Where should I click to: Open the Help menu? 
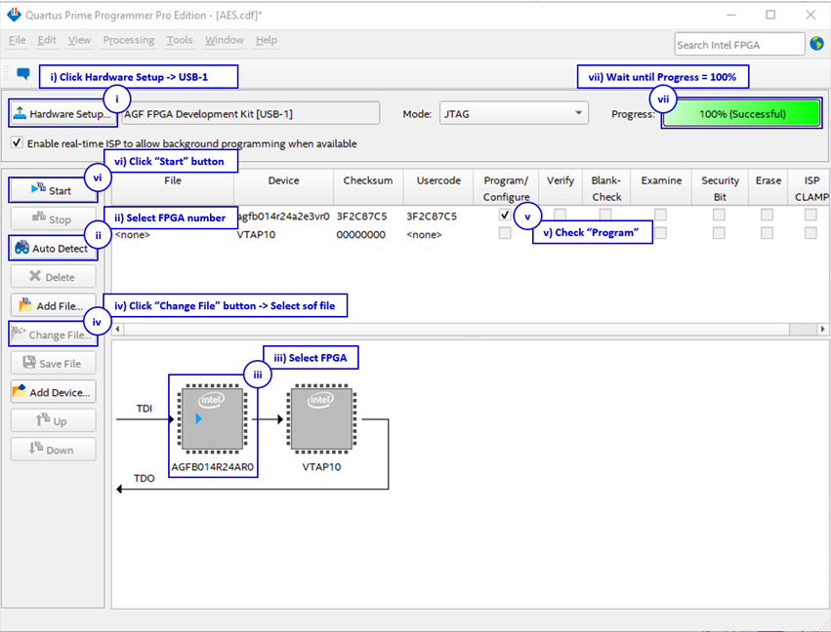[x=267, y=40]
